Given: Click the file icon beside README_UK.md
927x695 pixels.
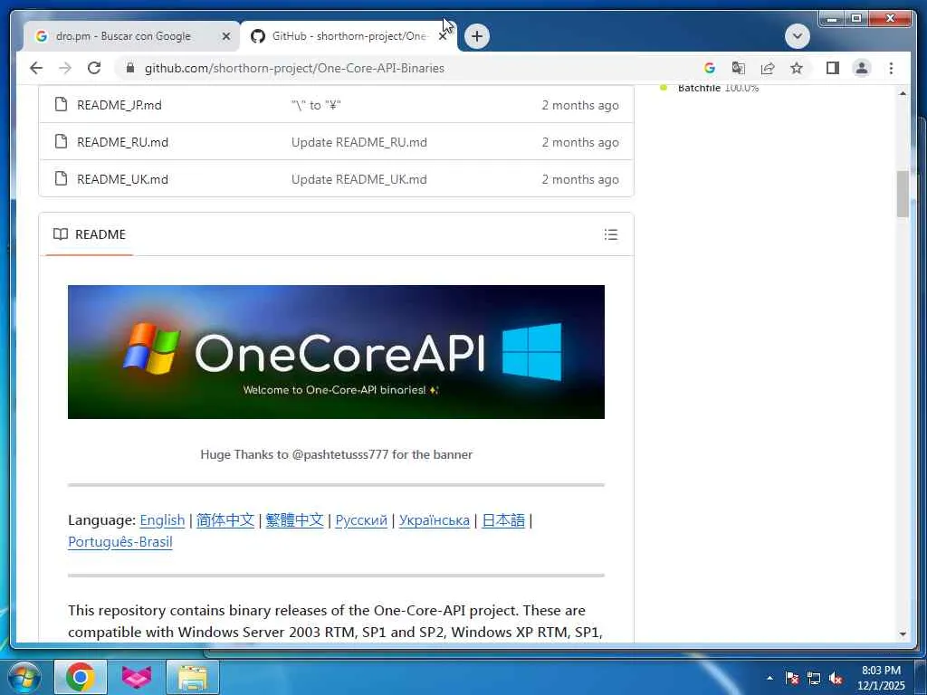Looking at the screenshot, I should [x=61, y=178].
